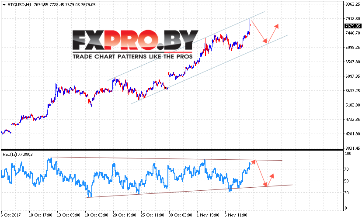Click the RSI scale value 50
This screenshot has height=220, width=362.
pyautogui.click(x=347, y=181)
